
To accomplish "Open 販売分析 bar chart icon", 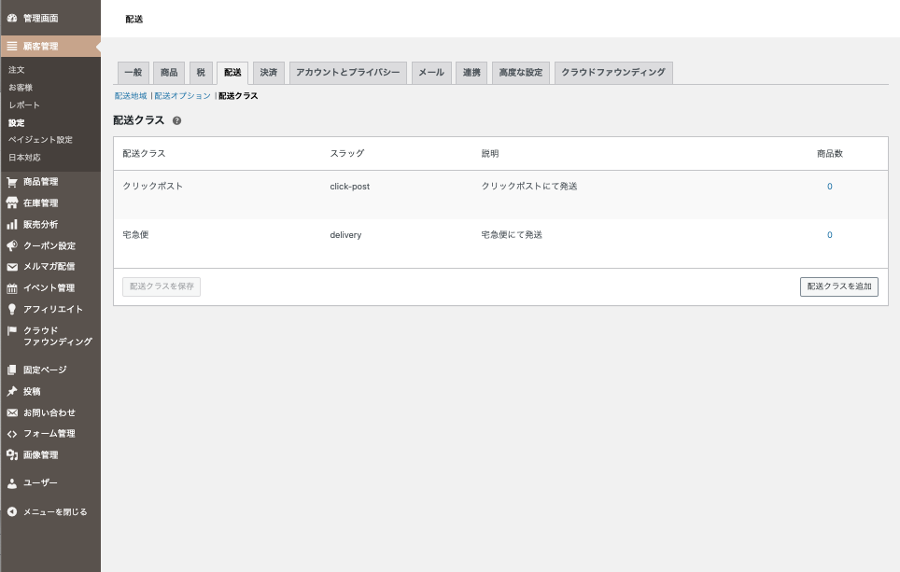I will pyautogui.click(x=12, y=225).
